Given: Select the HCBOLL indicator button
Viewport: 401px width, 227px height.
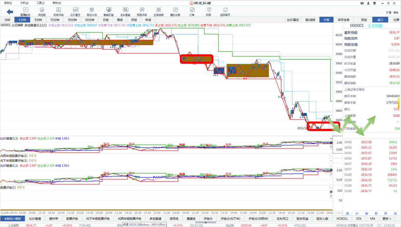Looking at the screenshot, I should coord(342,219).
